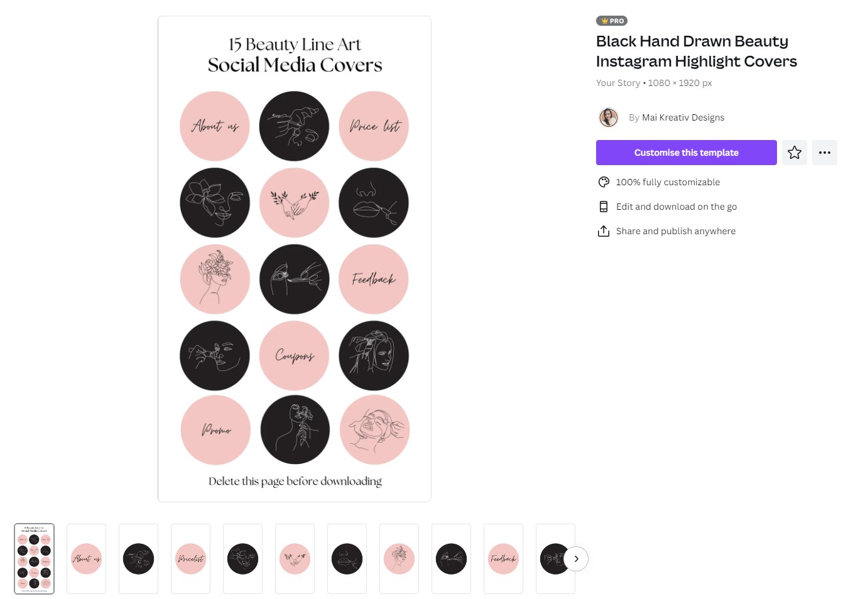Open the Mai Kreativ Designs author link

[683, 117]
